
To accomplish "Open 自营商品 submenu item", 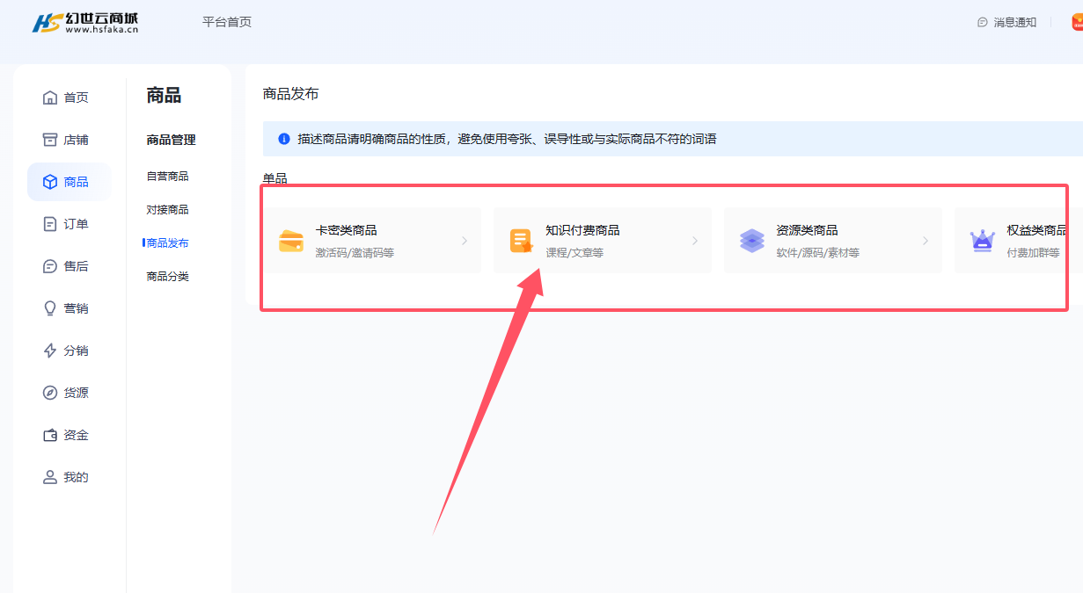I will pos(167,177).
